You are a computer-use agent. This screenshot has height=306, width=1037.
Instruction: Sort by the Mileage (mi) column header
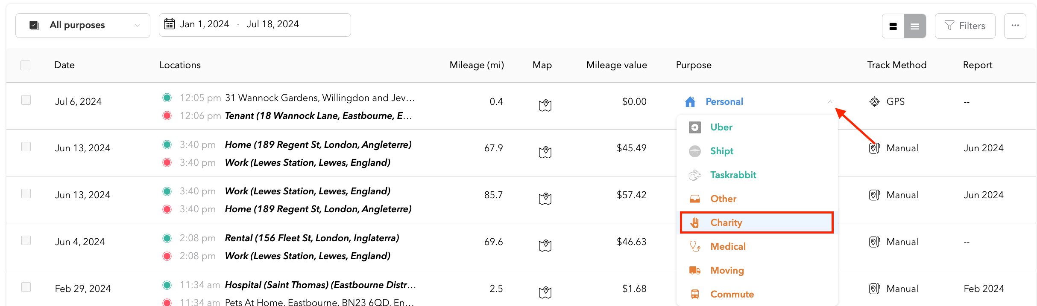(x=476, y=65)
